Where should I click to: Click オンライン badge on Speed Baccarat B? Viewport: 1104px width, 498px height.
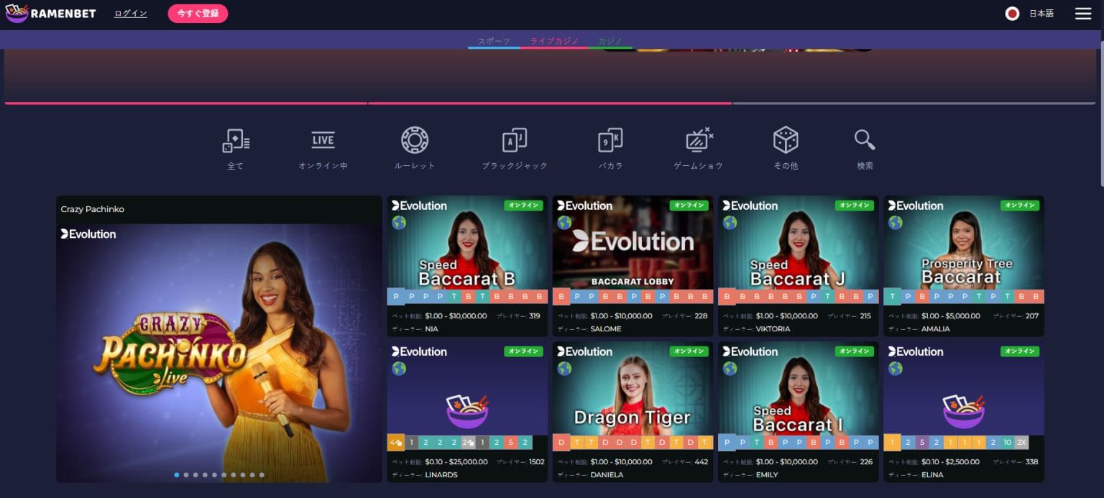(523, 206)
